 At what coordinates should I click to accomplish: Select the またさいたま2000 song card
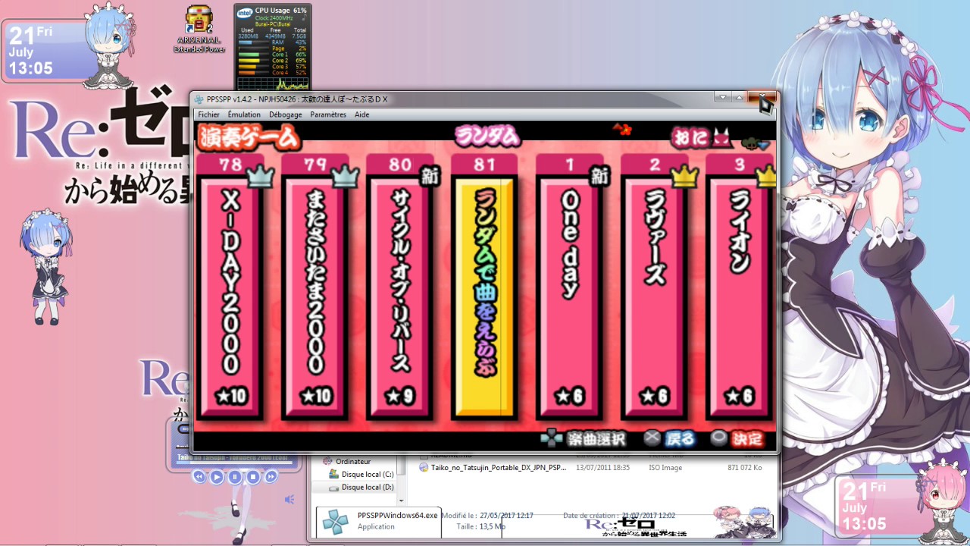315,288
